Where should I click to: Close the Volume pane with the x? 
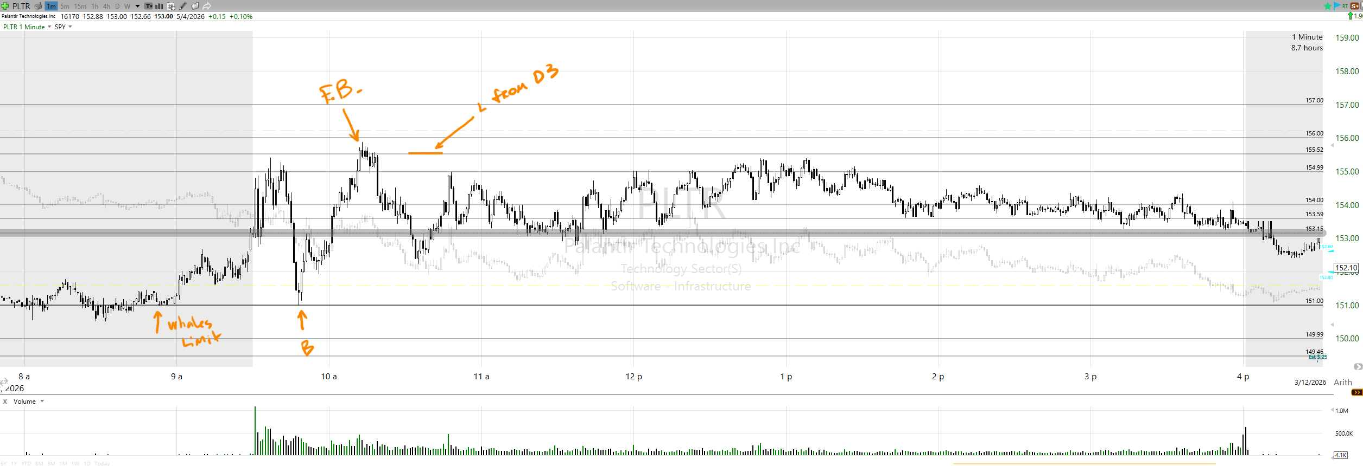click(5, 402)
